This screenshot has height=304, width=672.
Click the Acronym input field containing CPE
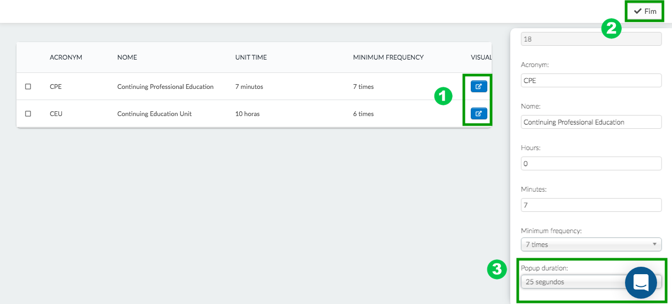(x=591, y=80)
